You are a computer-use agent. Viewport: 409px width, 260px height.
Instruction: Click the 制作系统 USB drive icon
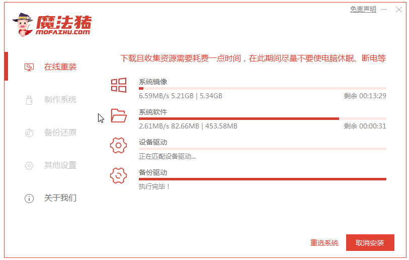[x=29, y=100]
